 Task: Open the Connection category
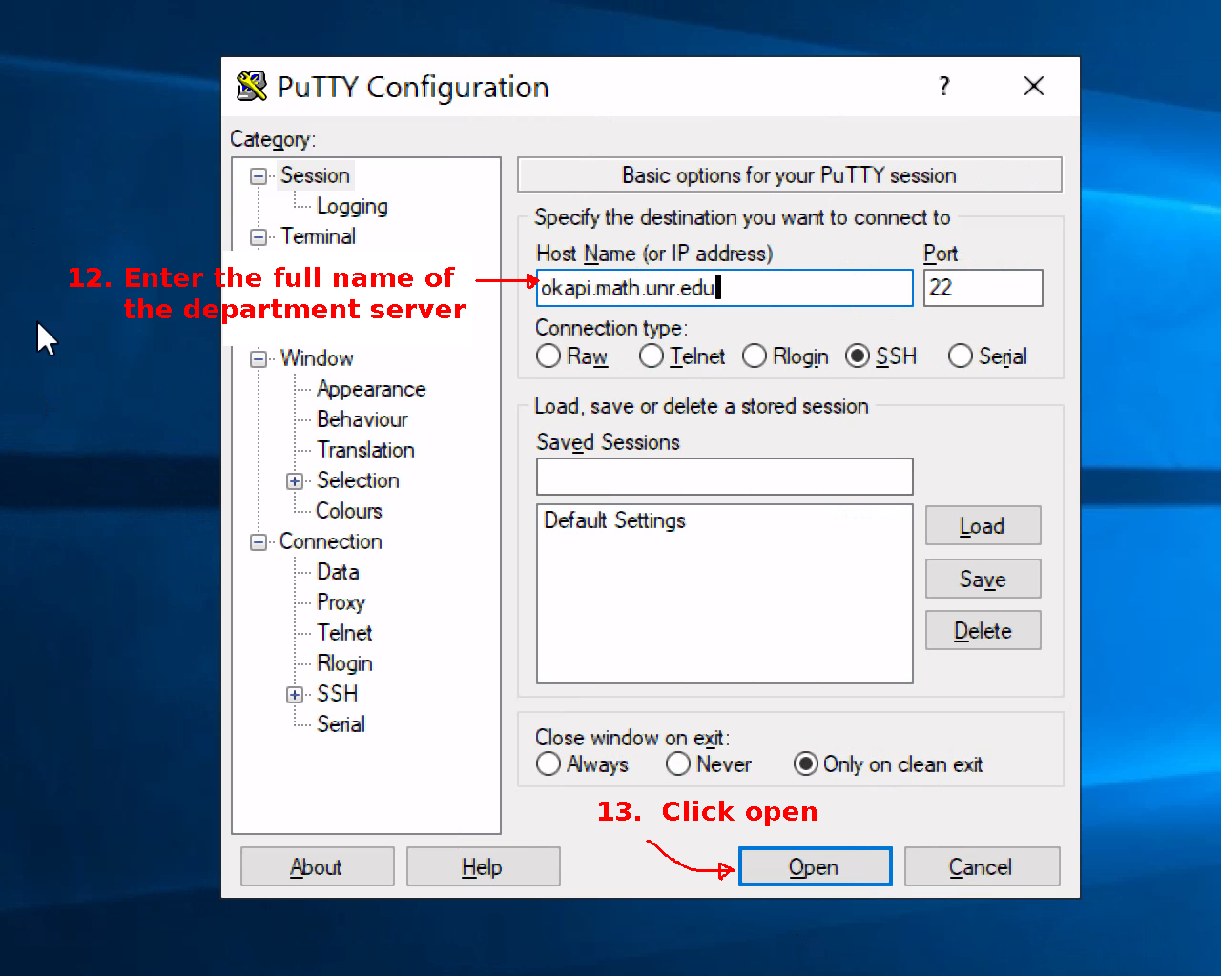tap(331, 541)
